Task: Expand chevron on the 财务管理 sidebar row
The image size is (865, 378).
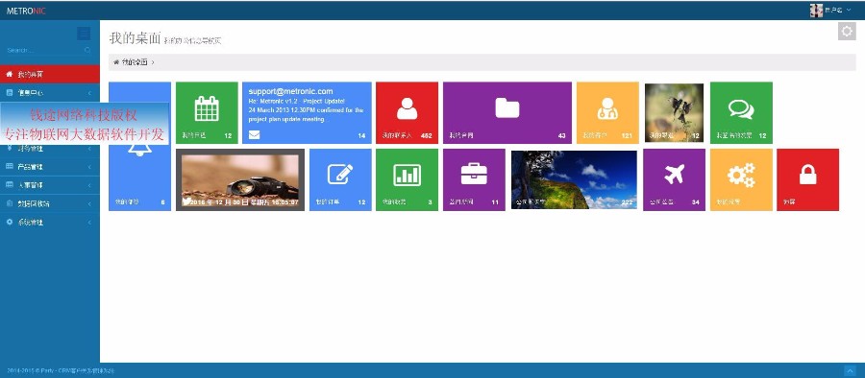Action: tap(89, 148)
